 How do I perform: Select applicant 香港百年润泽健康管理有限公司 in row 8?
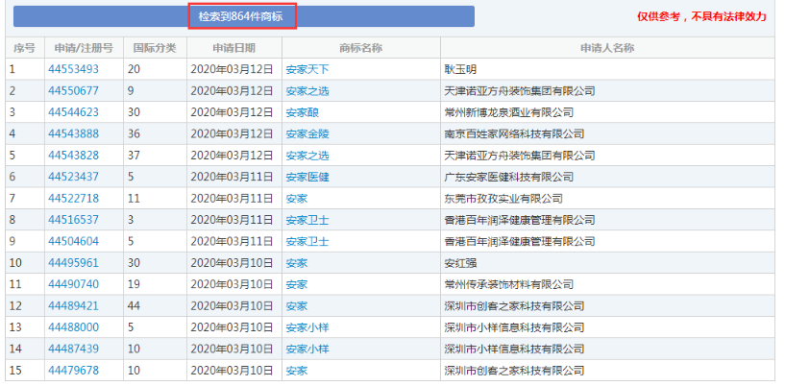pos(520,220)
